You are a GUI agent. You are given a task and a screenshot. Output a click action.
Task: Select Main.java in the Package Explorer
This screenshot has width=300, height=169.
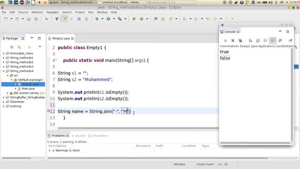pos(28,89)
